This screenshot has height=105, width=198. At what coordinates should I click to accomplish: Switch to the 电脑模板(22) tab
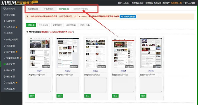click(x=33, y=9)
